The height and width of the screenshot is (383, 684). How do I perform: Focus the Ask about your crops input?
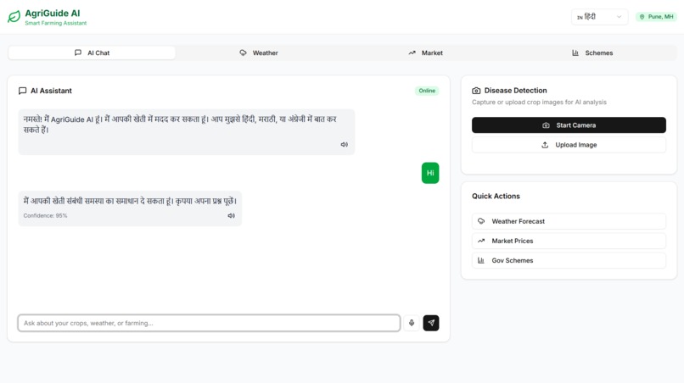point(209,323)
